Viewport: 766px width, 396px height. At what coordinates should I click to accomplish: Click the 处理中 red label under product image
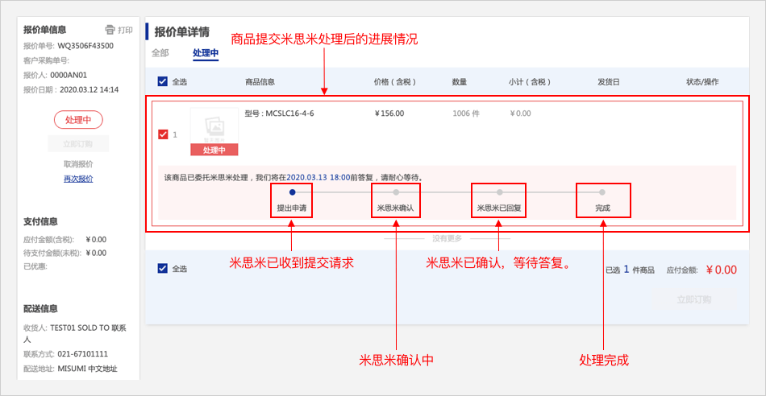coord(214,150)
